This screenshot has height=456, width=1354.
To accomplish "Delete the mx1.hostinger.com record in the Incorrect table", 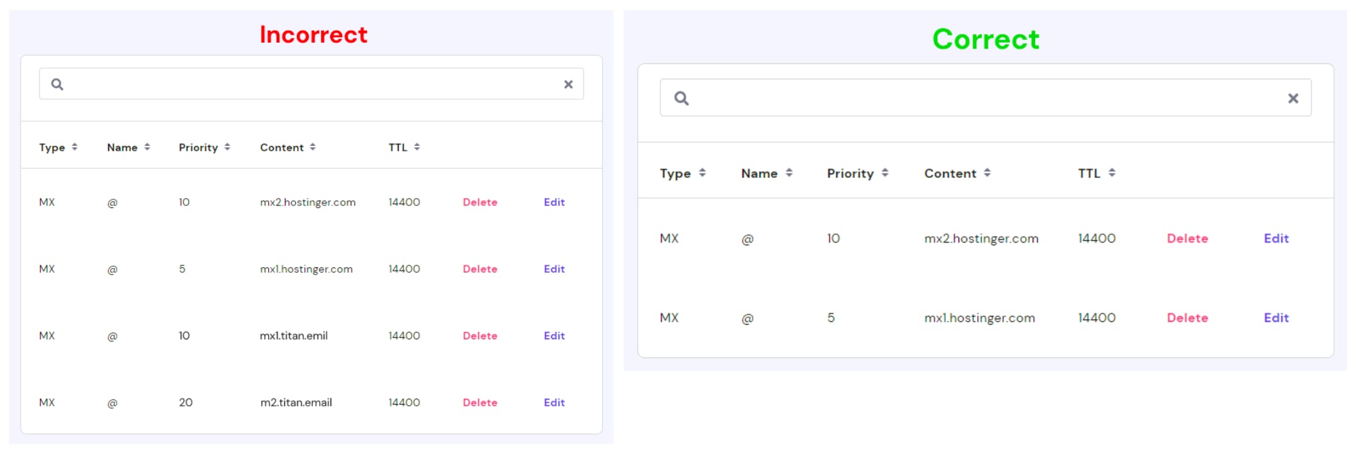I will pos(480,269).
